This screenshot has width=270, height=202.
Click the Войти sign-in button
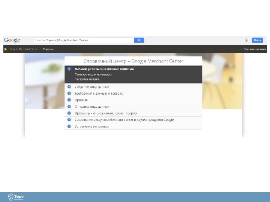(x=257, y=40)
